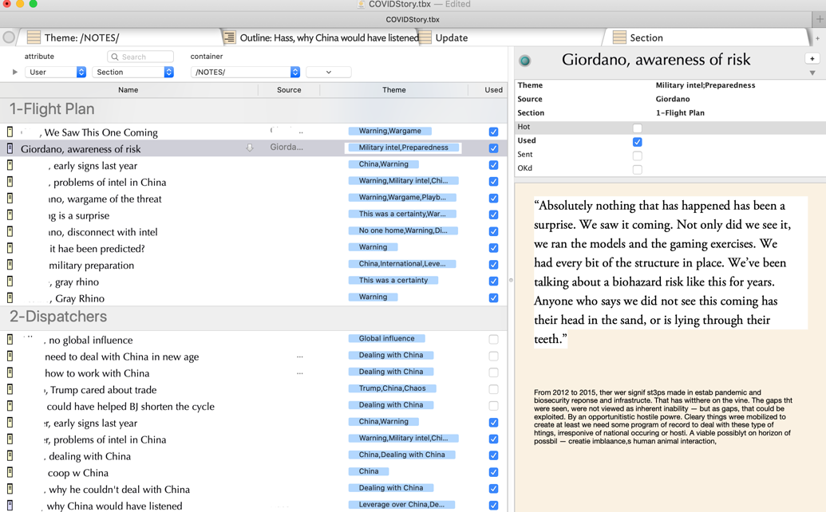Viewport: 826px width, 512px height.
Task: Add a new tab with the small plus after the Section tab
Action: click(x=817, y=38)
